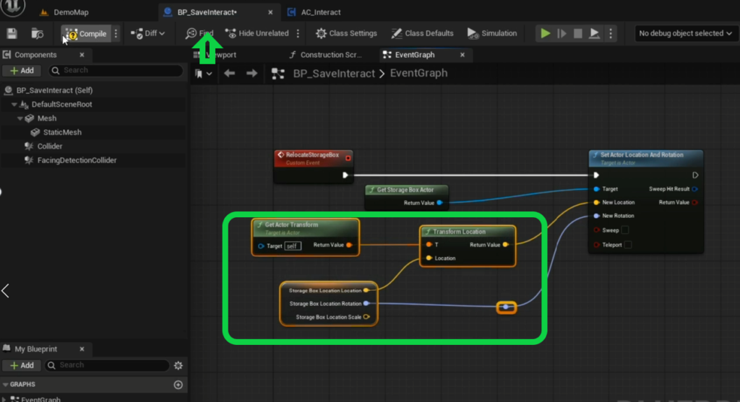This screenshot has height=402, width=740.
Task: Open Compile options menu dots
Action: (x=116, y=33)
